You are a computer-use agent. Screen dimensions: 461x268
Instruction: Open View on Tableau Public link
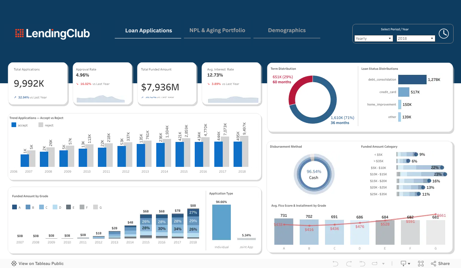pos(37,264)
